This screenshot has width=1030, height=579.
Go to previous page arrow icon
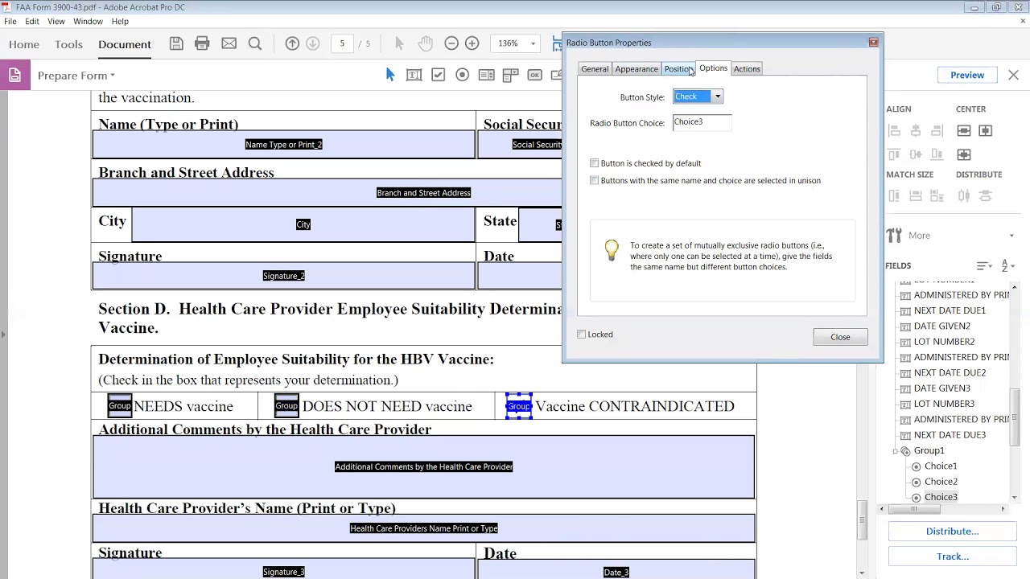292,43
